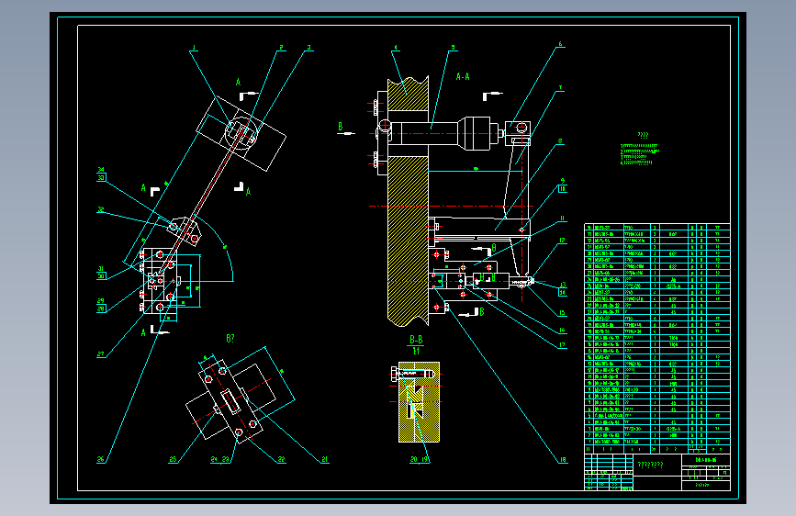Select part balloon number 4
Viewport: 796px width, 516px height.
(x=396, y=48)
